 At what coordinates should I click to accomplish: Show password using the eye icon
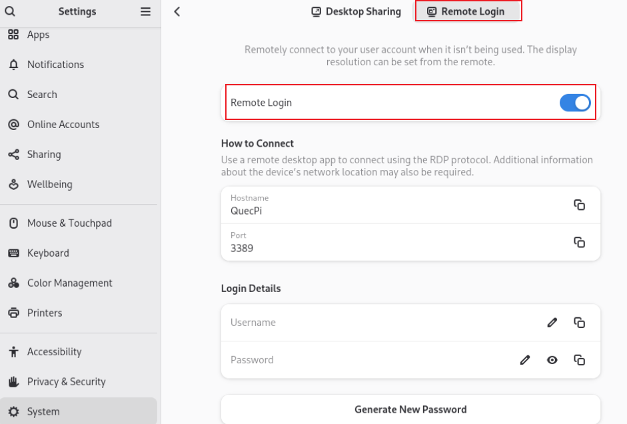click(552, 360)
